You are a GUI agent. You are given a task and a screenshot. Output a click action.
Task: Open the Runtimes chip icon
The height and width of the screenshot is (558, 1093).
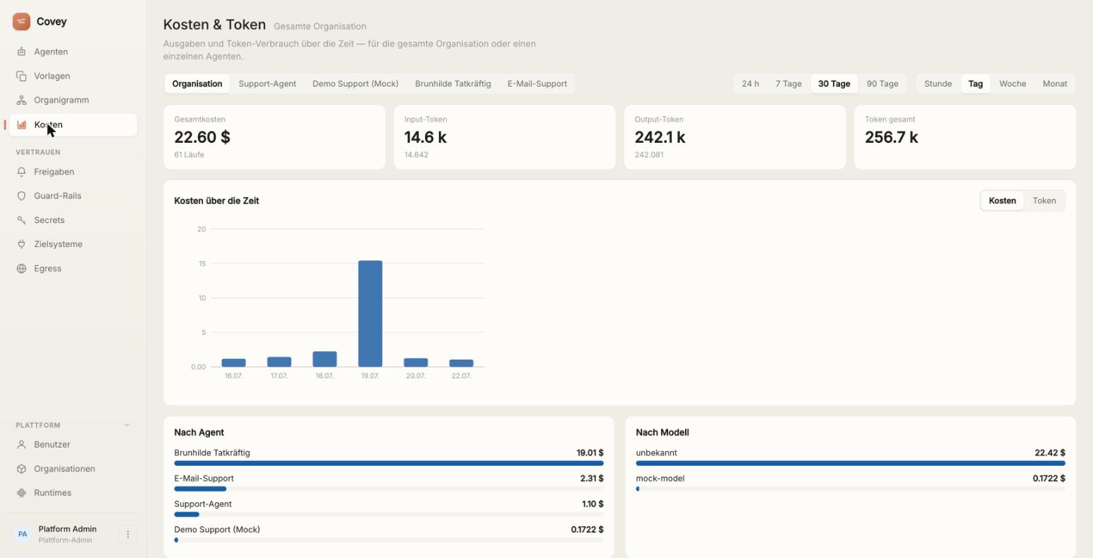pos(21,493)
